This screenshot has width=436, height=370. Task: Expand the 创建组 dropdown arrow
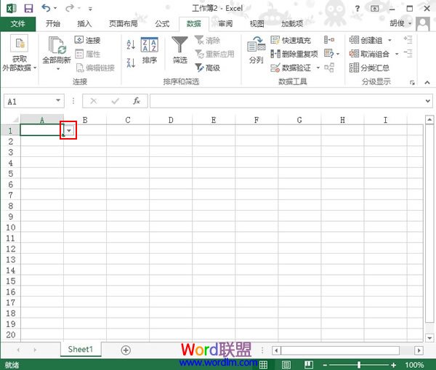coord(389,40)
